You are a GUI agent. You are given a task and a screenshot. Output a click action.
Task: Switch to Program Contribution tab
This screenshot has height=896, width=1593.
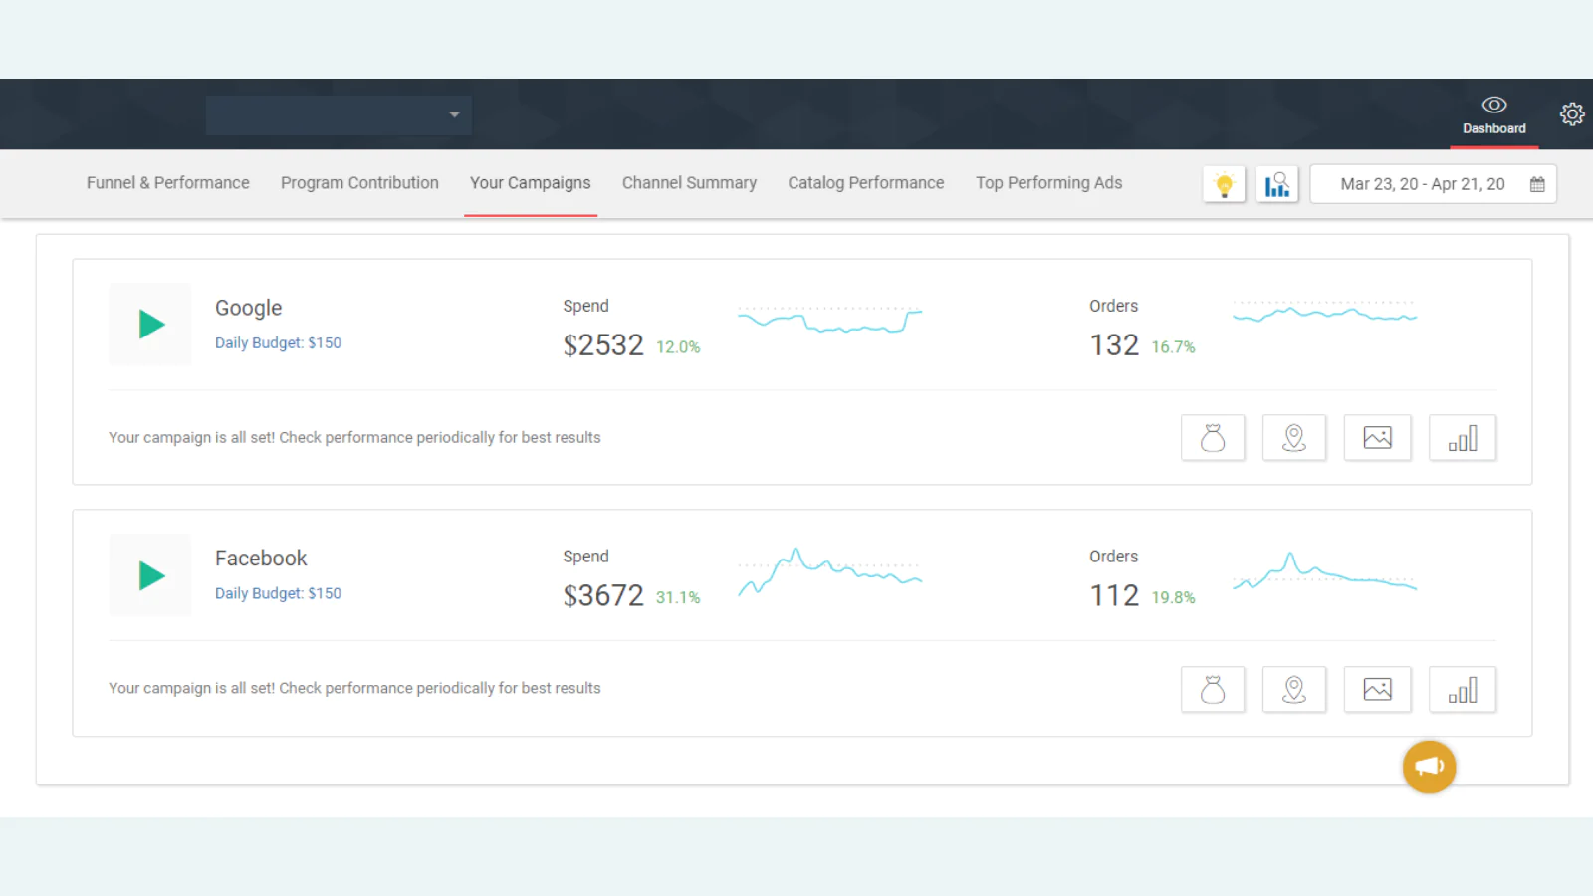click(359, 183)
